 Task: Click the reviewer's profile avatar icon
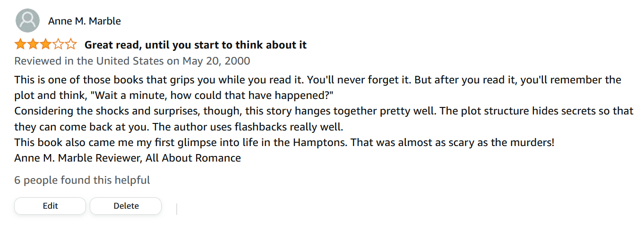click(x=27, y=21)
